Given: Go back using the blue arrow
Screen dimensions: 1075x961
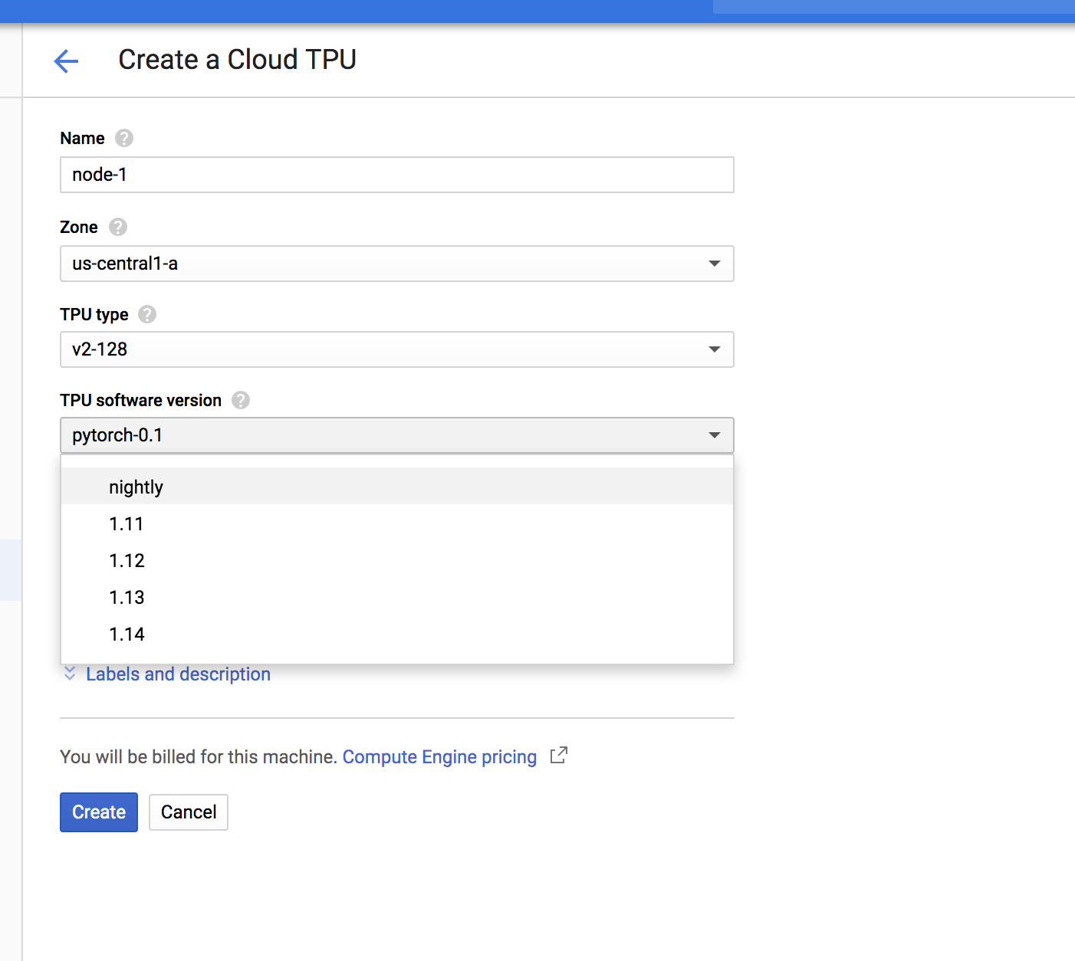Looking at the screenshot, I should [67, 61].
